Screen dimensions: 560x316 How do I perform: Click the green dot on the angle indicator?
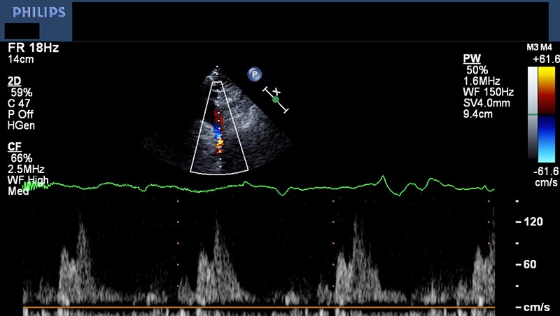click(276, 100)
